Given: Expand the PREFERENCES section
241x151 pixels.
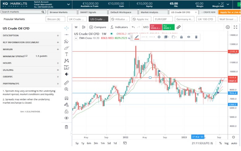Looking at the screenshot, I should pos(31,84).
